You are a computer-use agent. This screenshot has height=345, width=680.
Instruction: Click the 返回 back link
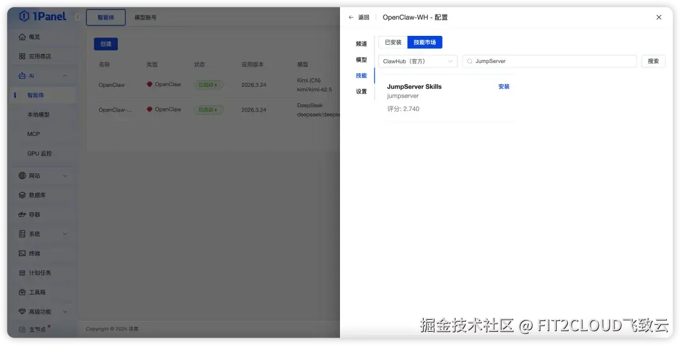[363, 18]
